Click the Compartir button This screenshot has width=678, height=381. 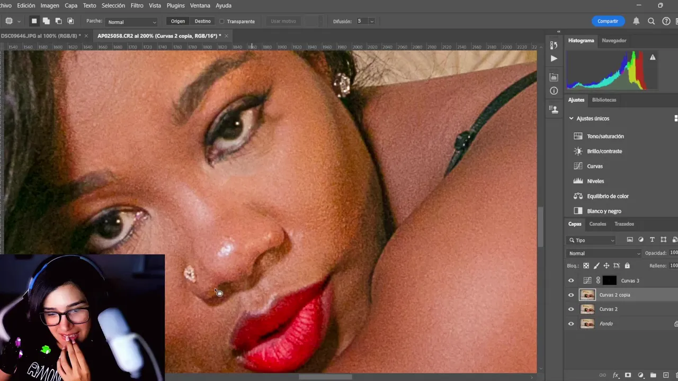point(608,21)
